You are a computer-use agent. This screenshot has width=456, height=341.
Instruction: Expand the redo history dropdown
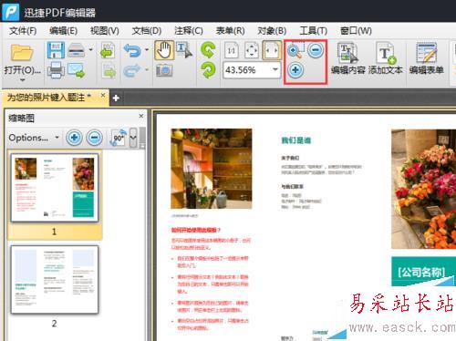147,70
